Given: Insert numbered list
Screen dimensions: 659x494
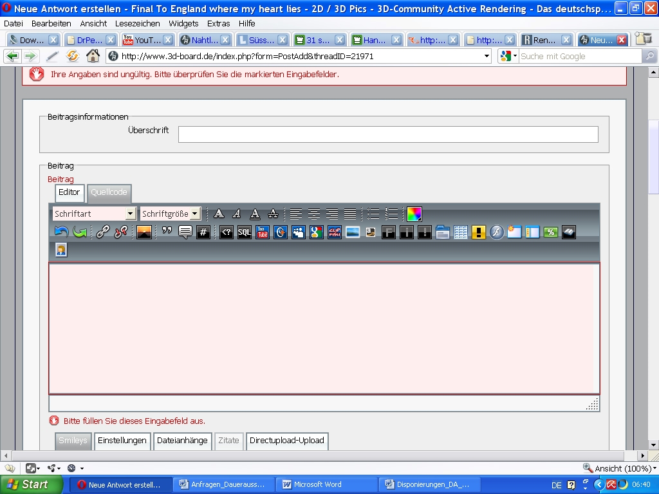Looking at the screenshot, I should pos(391,214).
